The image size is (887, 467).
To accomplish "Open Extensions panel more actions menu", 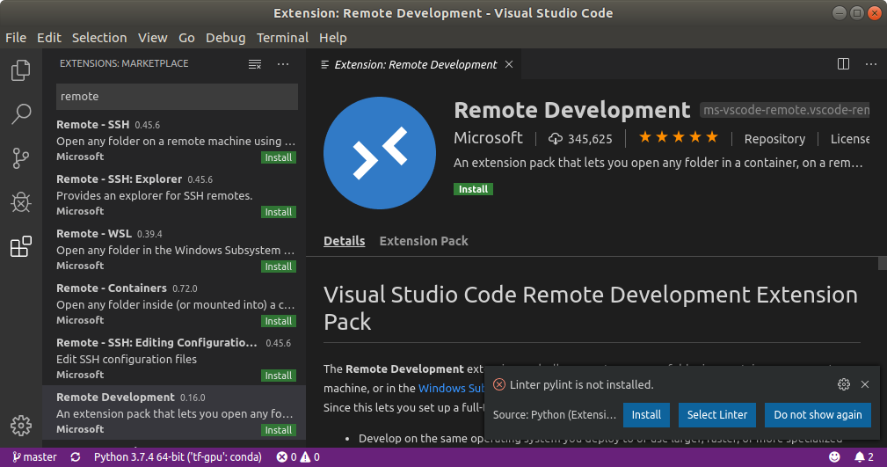I will (x=283, y=64).
